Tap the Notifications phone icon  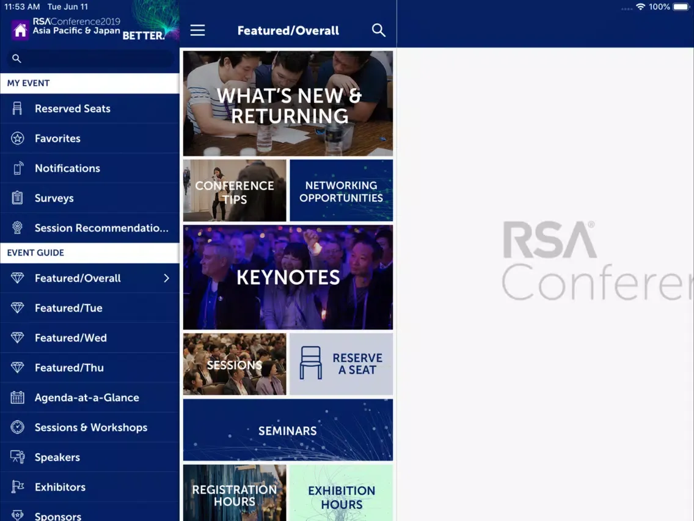[17, 168]
